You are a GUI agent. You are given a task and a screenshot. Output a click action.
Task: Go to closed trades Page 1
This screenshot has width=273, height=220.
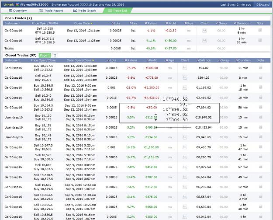[x=45, y=55]
